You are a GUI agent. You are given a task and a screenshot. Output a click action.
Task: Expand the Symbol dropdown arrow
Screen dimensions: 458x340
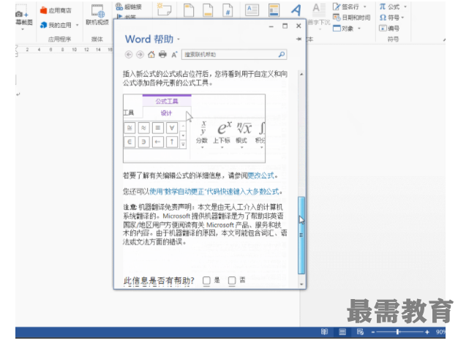(403, 18)
